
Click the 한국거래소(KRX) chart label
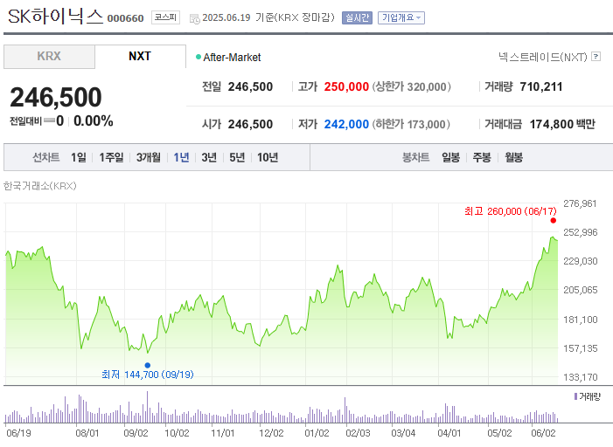point(40,186)
